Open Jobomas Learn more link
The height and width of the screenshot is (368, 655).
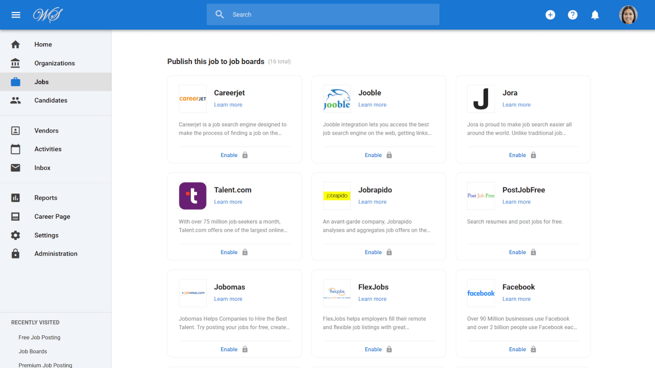tap(228, 299)
